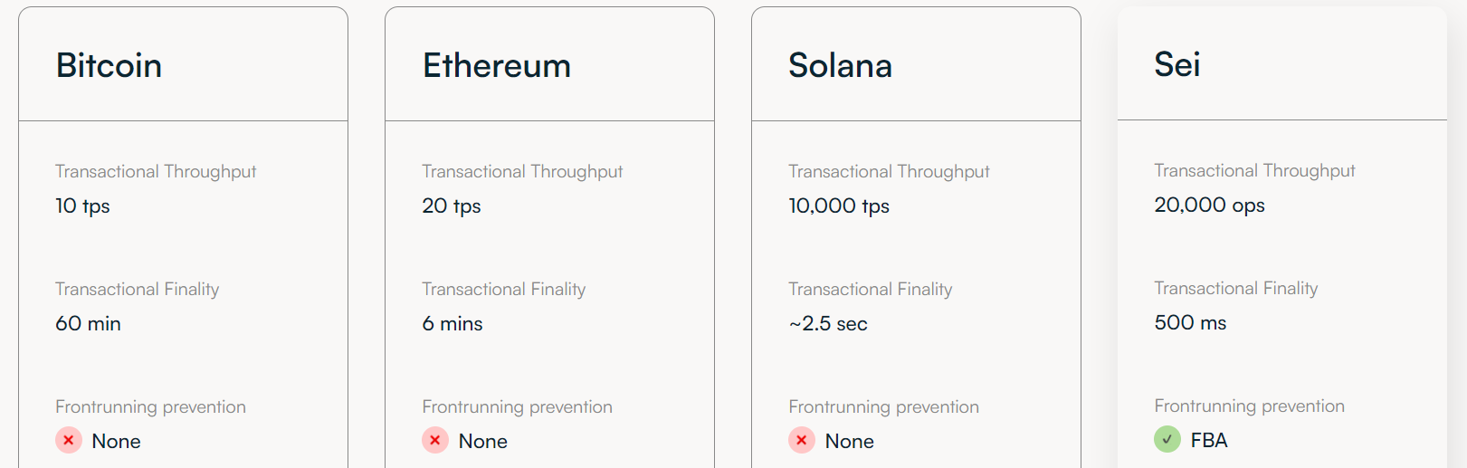Click Frontrunning prevention label in Sei card
This screenshot has height=468, width=1467.
tap(1249, 406)
